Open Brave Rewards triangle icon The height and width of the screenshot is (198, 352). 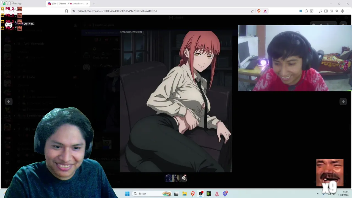point(265,11)
